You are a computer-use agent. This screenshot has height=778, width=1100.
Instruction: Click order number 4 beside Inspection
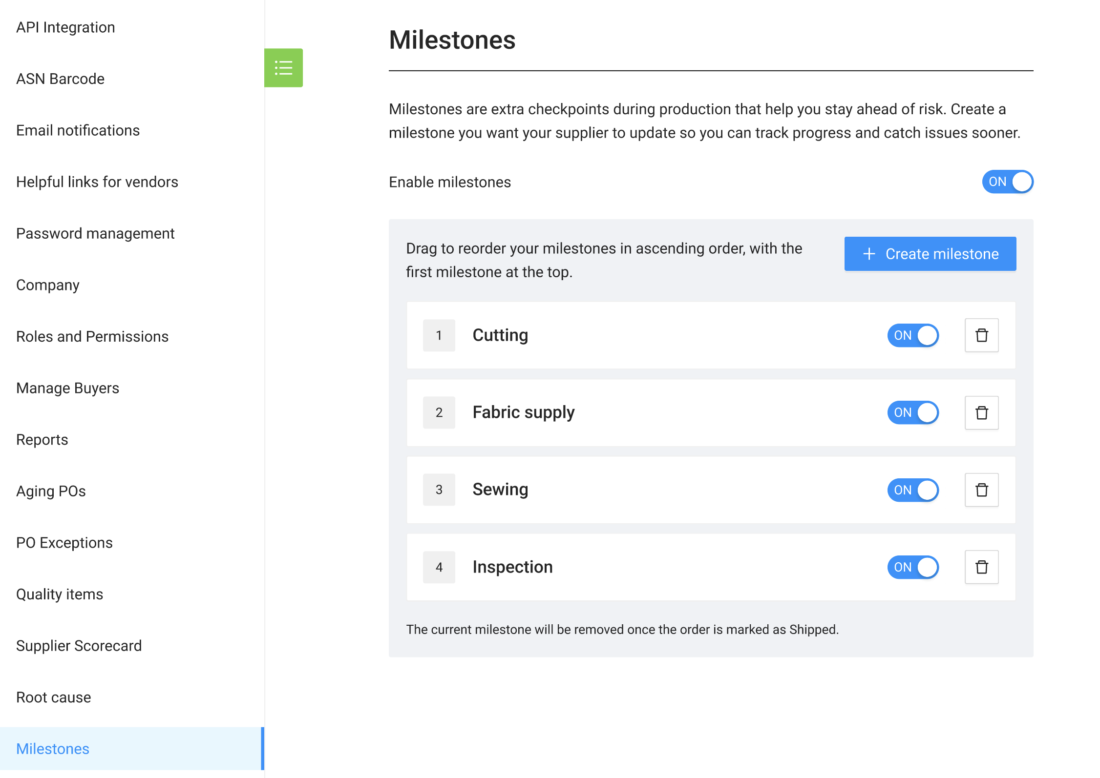tap(439, 567)
